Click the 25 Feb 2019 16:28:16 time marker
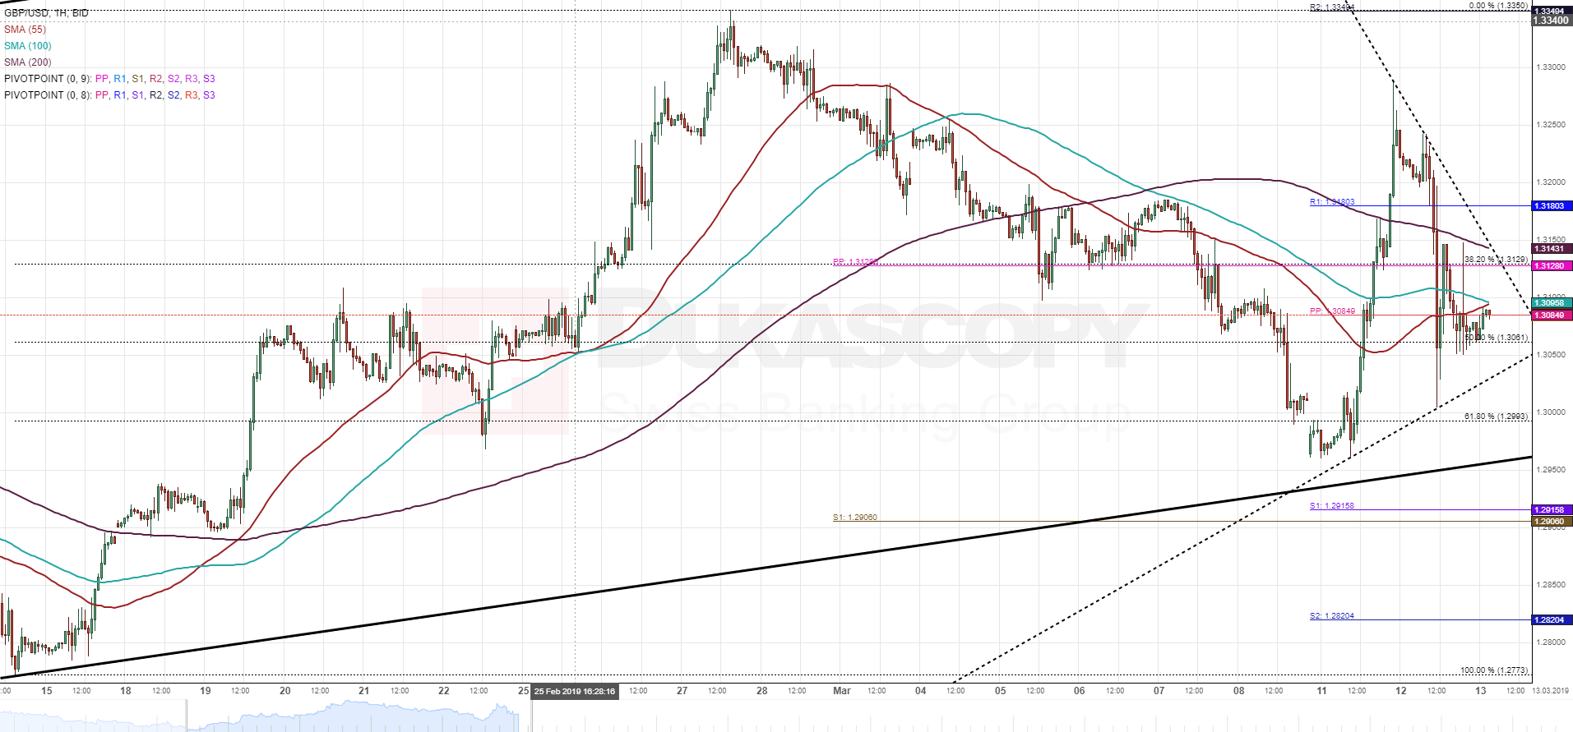The image size is (1573, 732). [x=575, y=692]
